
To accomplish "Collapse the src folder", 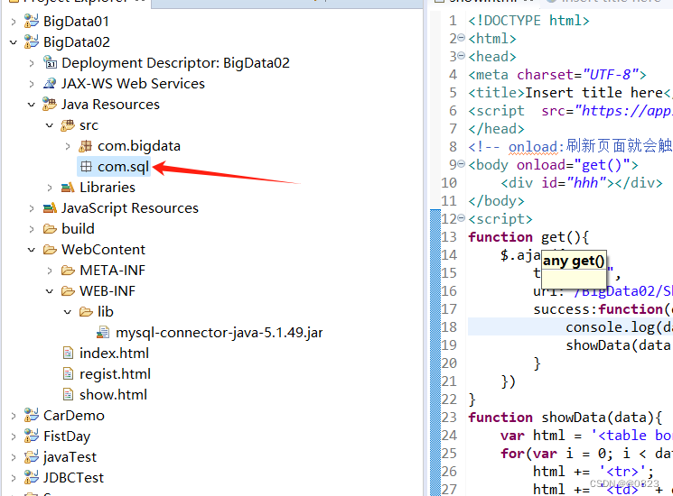I will click(50, 125).
